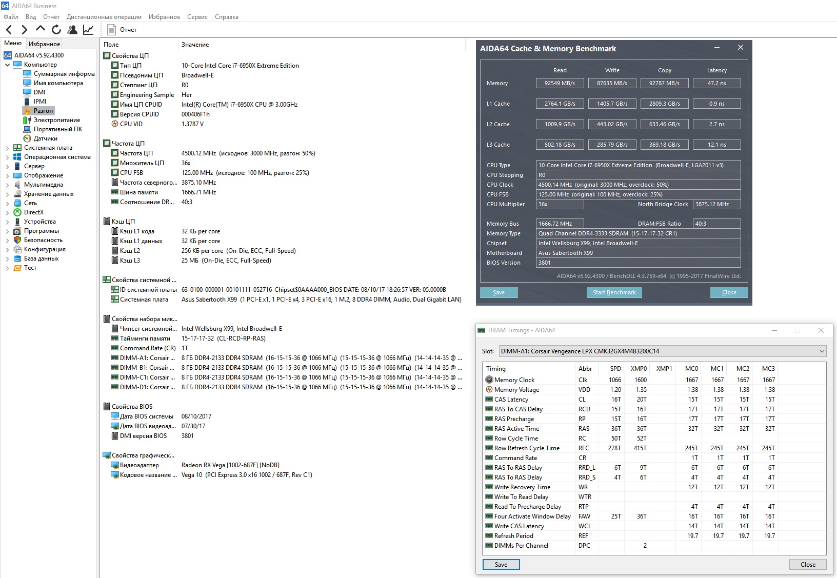Click the Memory Voltage icon in DRAM Timings

pos(489,390)
